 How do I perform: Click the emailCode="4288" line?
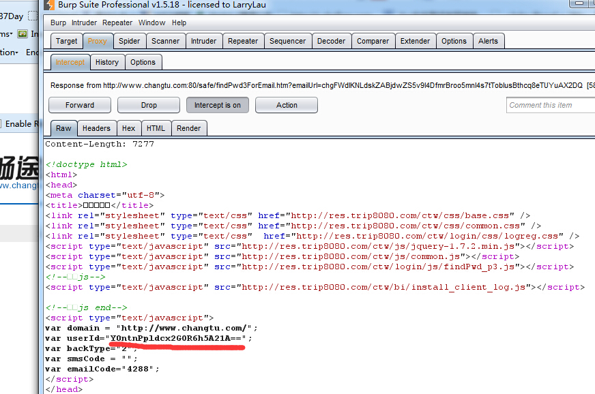tap(102, 369)
